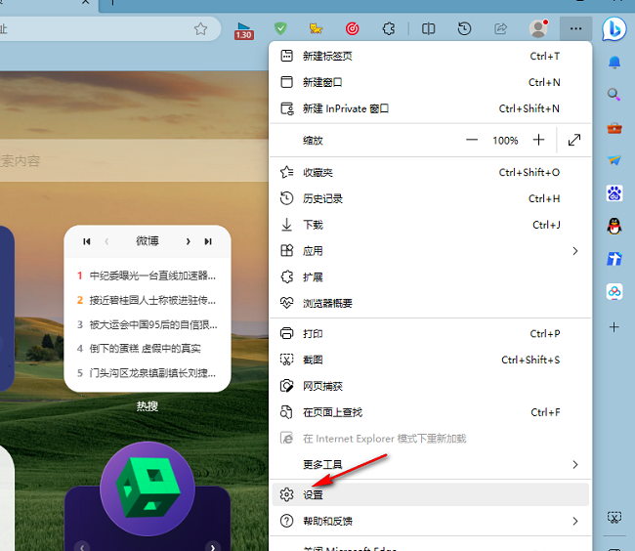Open the profile avatar icon
Screen dimensions: 635x551
coord(537,29)
